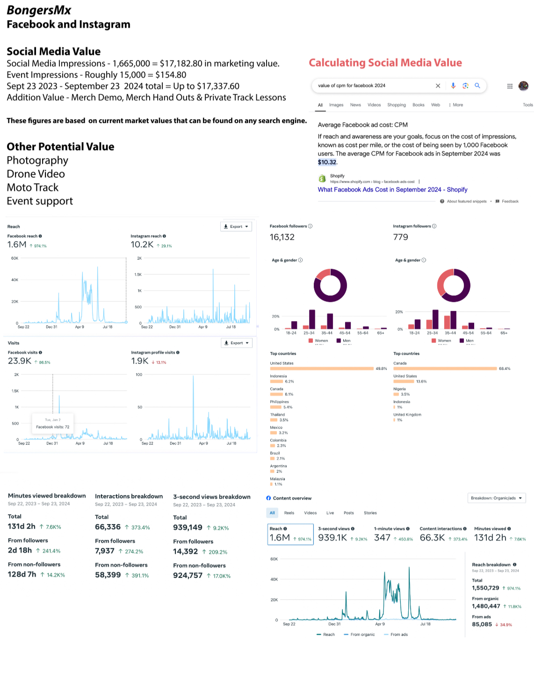Select the Images search tab
Viewport: 534px width, 675px height.
(336, 105)
